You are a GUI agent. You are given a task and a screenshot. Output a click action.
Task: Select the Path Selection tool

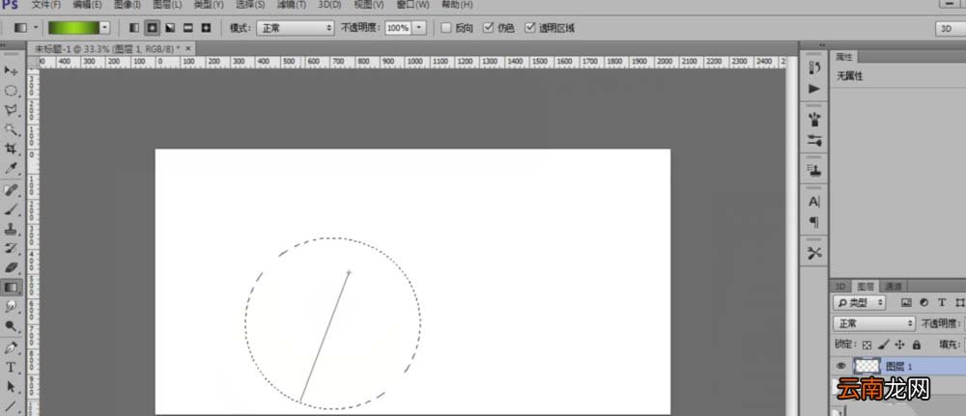pos(11,386)
